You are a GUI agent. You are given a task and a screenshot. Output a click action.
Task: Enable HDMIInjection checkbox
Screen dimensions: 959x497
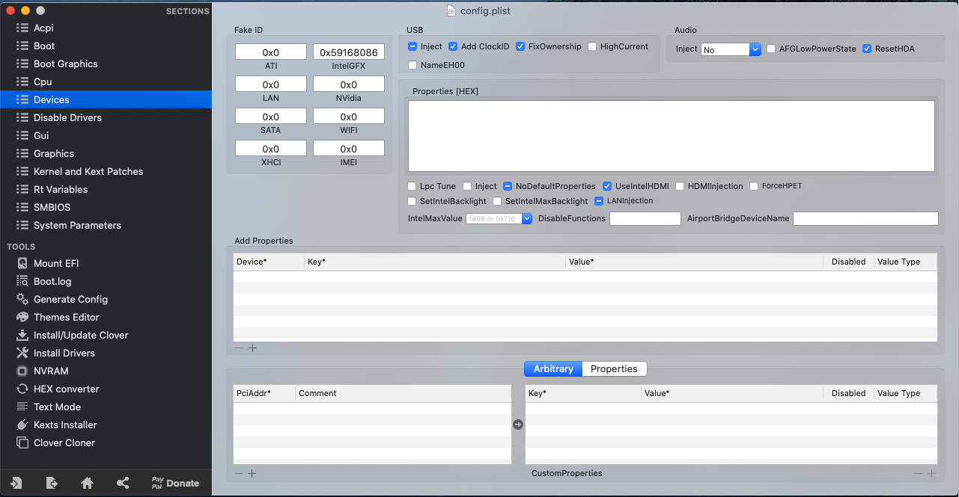(680, 186)
